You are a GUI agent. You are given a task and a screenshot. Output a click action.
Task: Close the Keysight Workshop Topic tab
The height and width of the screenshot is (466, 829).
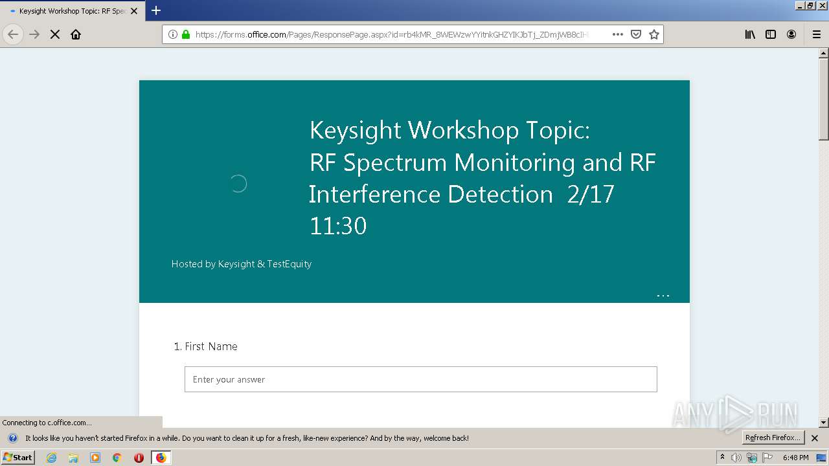pos(134,11)
